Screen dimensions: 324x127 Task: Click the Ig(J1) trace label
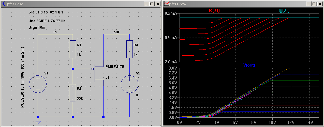(284, 10)
